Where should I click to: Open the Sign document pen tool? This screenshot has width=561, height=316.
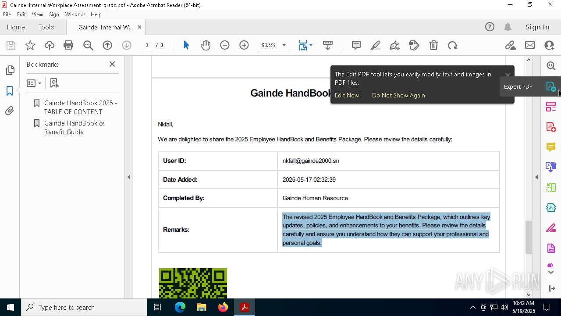pos(395,45)
